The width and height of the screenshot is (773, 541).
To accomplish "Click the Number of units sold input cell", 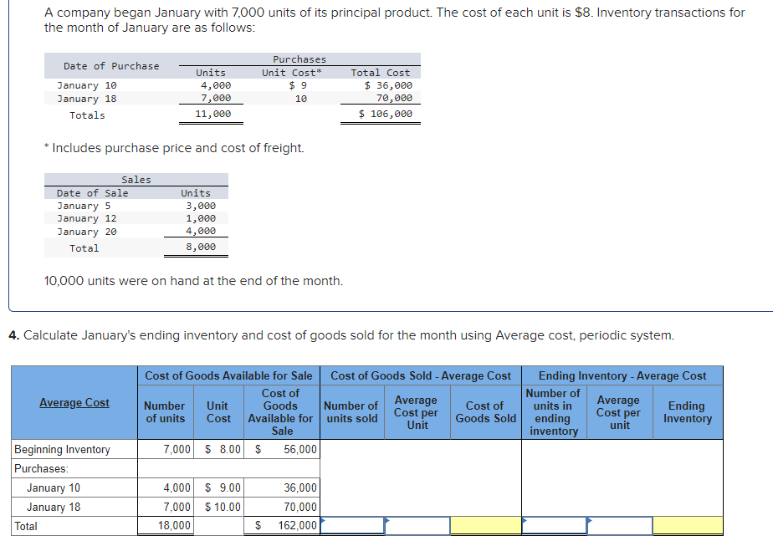I will [352, 526].
